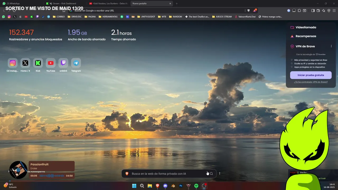338x190 pixels.
Task: Open VPN de Brave three-dot options
Action: 331,46
